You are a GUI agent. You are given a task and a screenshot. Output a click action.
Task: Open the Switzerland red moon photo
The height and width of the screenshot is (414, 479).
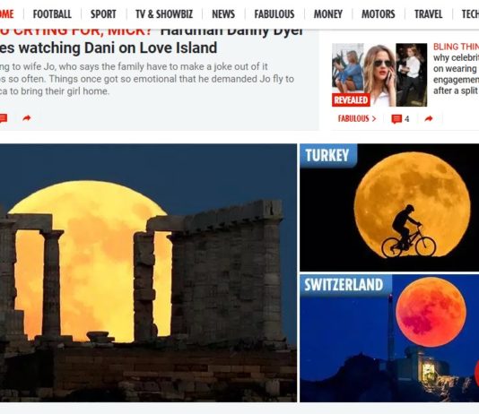tap(389, 338)
